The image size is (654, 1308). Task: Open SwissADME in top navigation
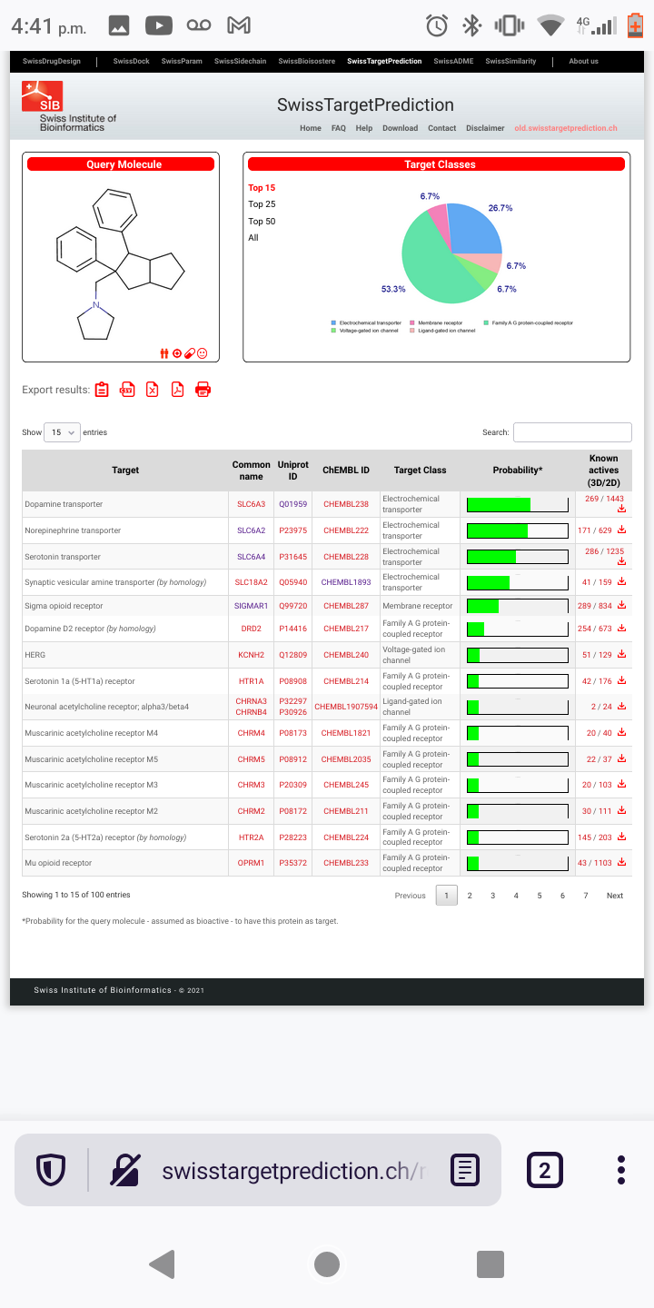point(453,61)
